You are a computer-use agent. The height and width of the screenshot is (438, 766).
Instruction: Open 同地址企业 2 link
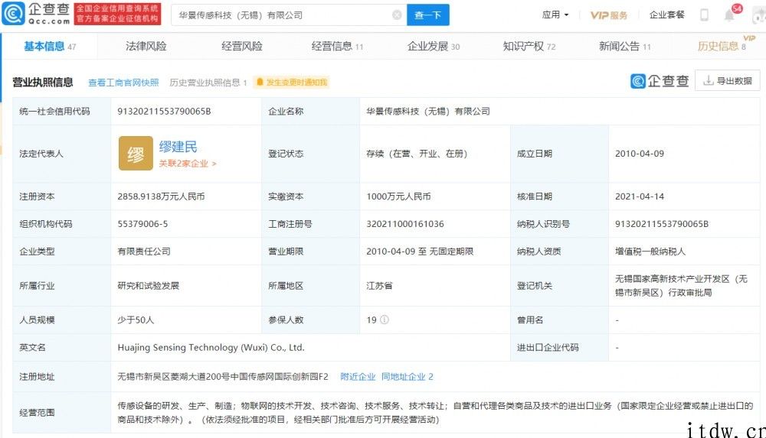tap(407, 377)
